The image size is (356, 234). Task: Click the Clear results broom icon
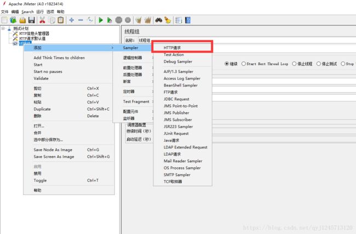[138, 20]
